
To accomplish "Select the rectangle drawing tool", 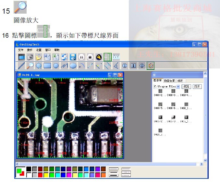I will pos(47,66).
